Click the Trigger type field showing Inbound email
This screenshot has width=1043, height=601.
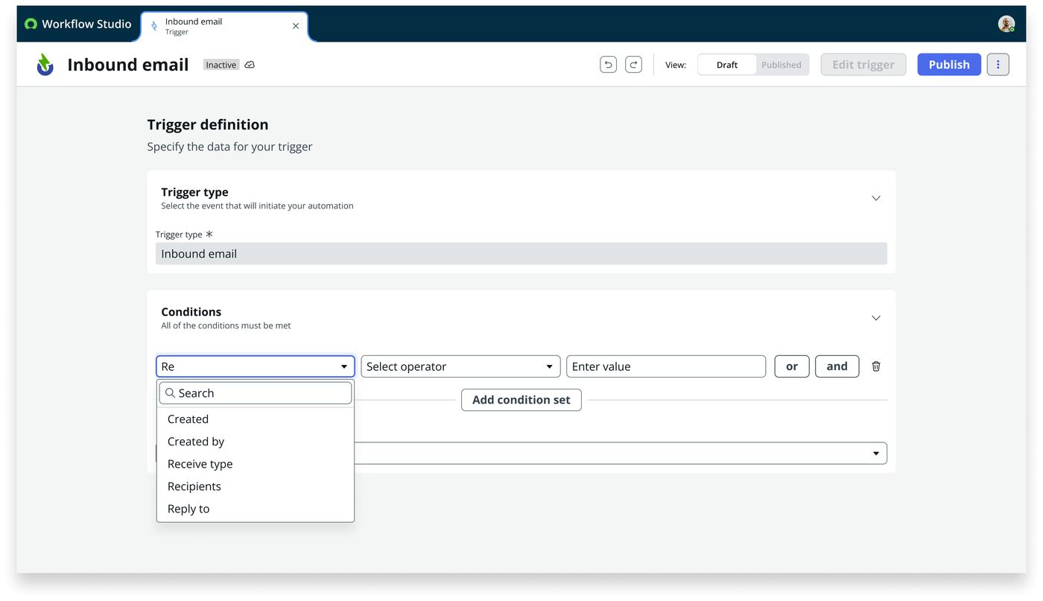521,254
